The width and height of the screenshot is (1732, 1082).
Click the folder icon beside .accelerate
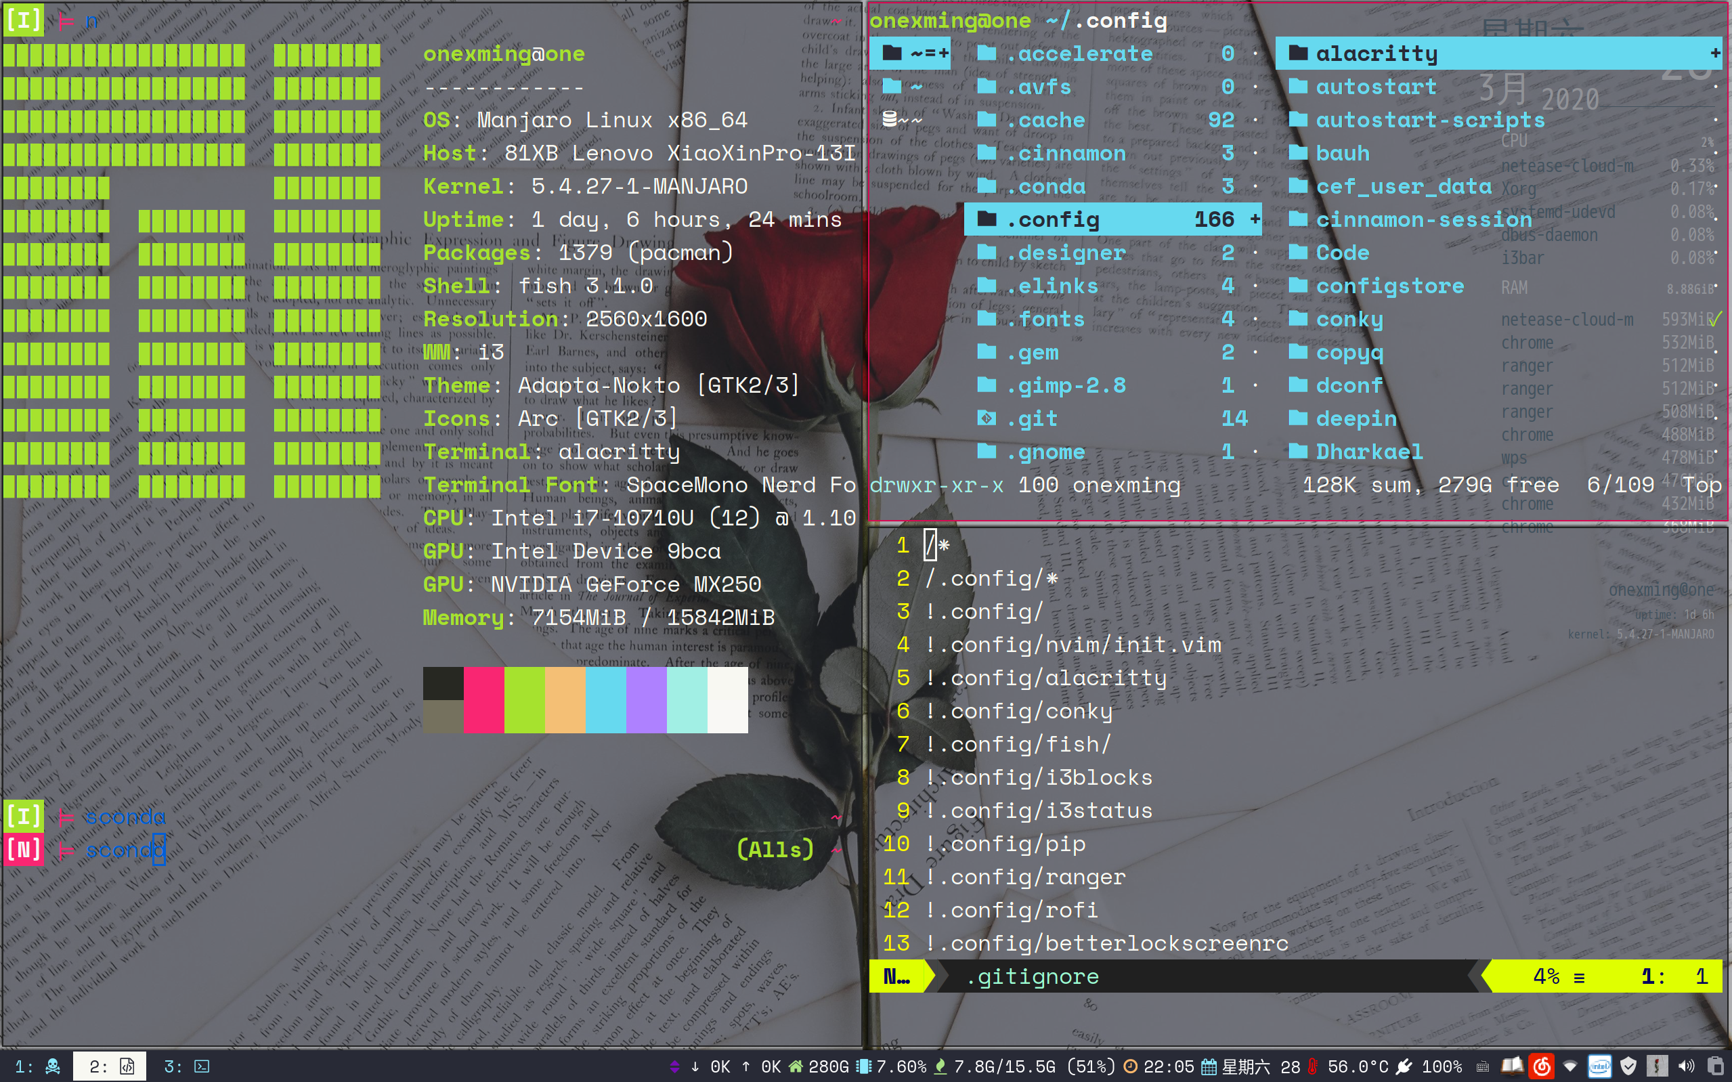[987, 53]
